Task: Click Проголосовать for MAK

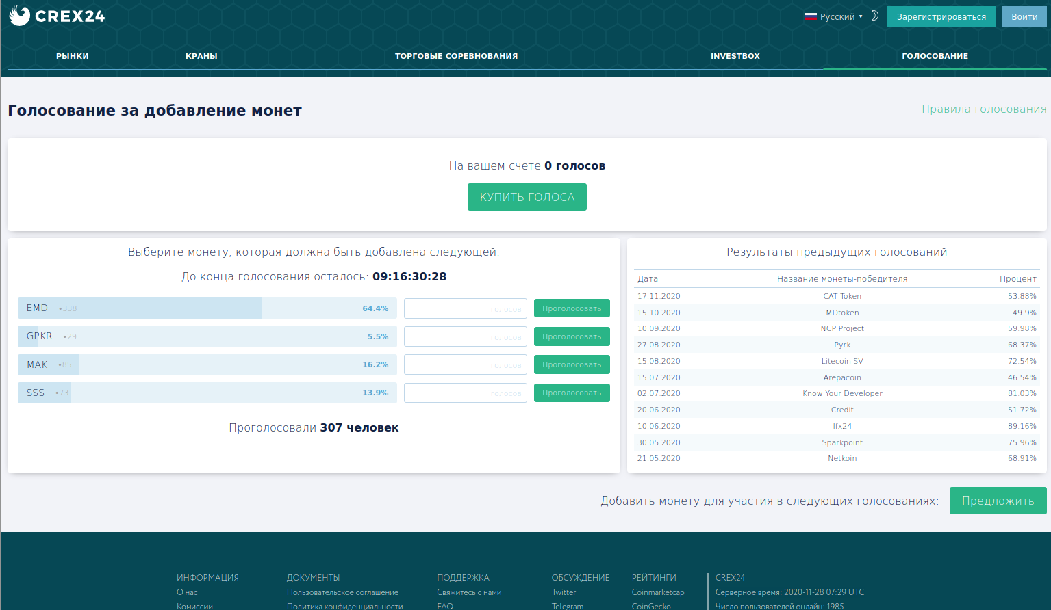Action: pyautogui.click(x=572, y=364)
